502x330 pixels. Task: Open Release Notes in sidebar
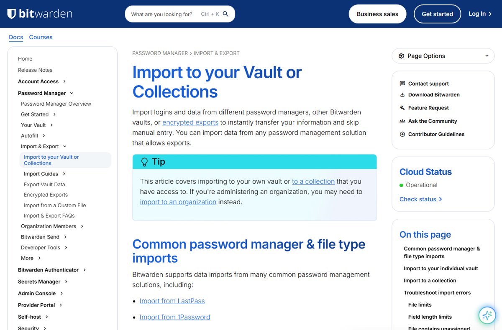coord(35,70)
